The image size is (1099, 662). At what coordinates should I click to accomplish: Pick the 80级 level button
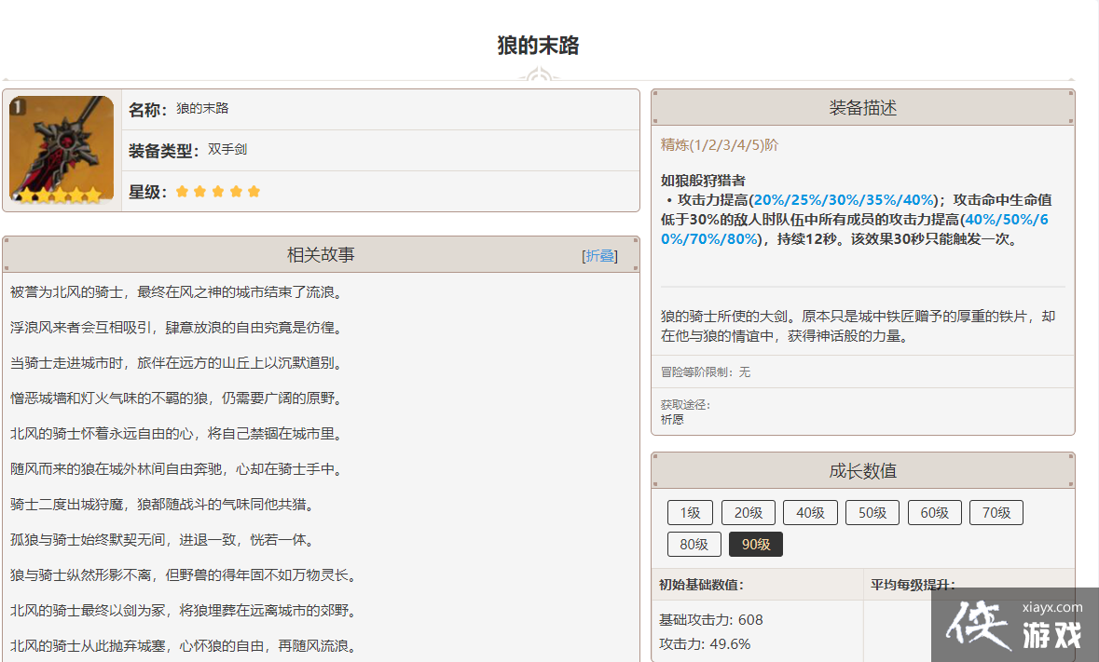[x=694, y=545]
